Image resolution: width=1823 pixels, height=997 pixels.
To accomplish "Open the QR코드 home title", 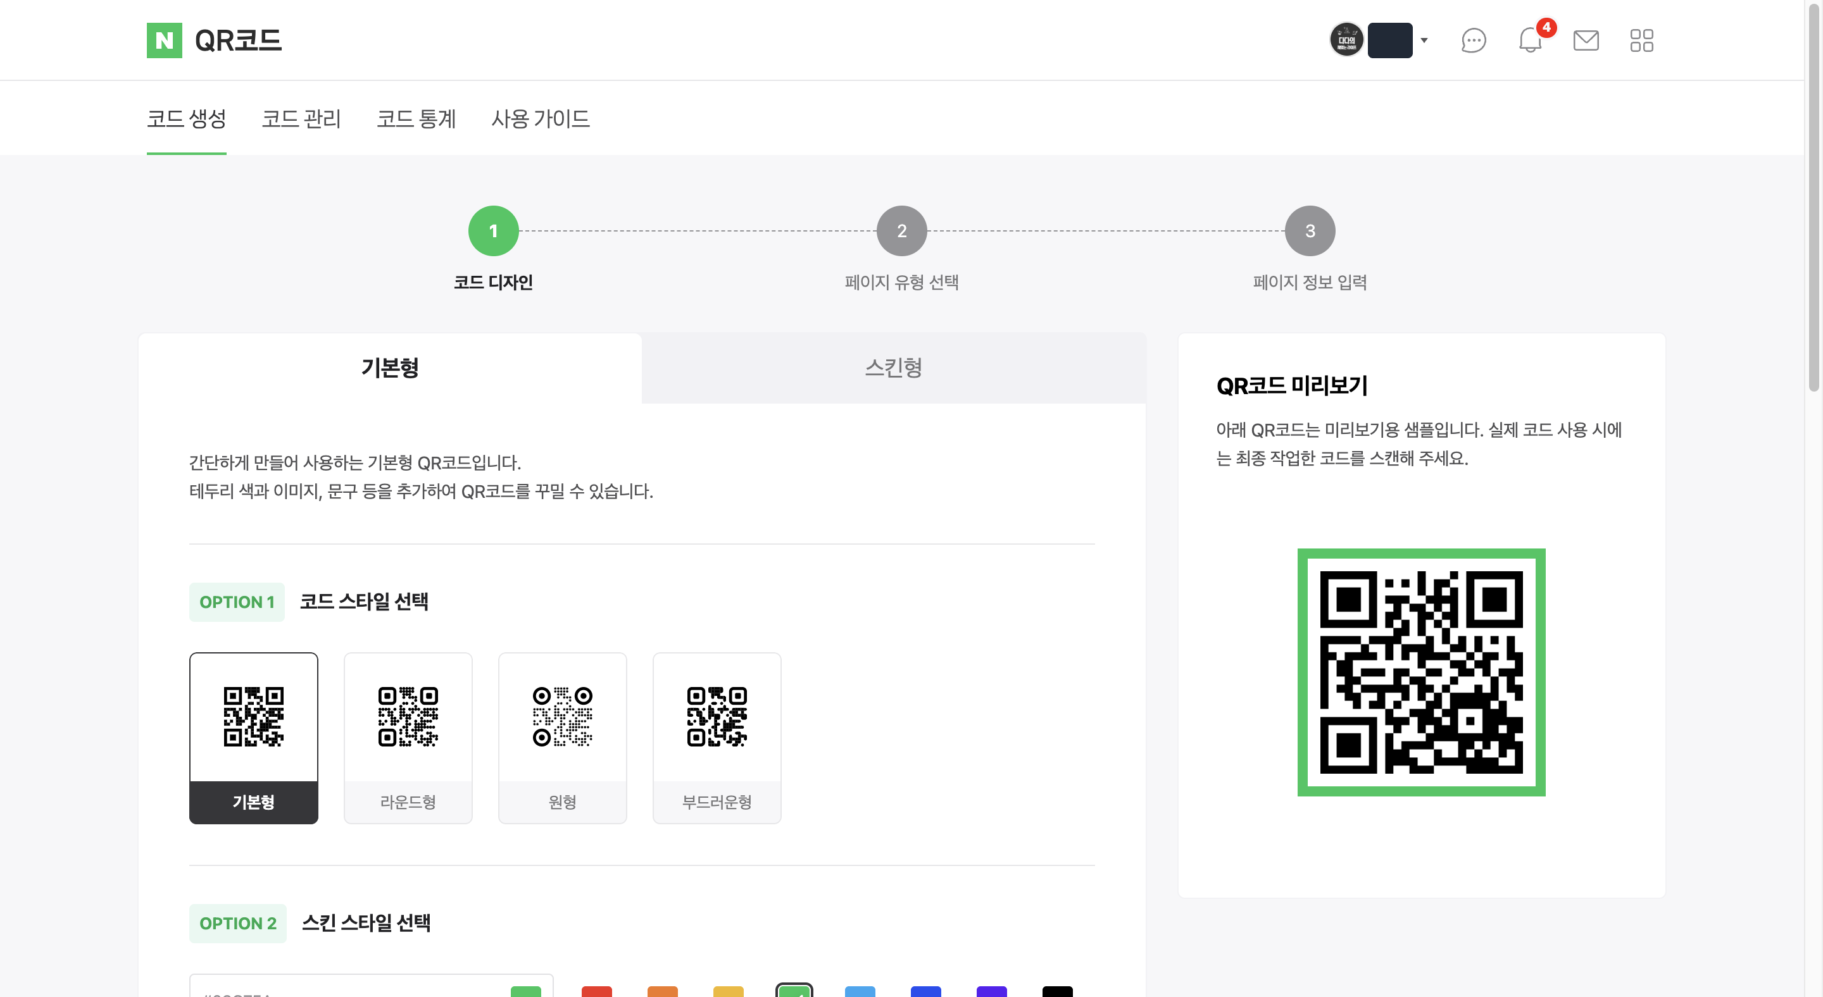I will [x=238, y=40].
